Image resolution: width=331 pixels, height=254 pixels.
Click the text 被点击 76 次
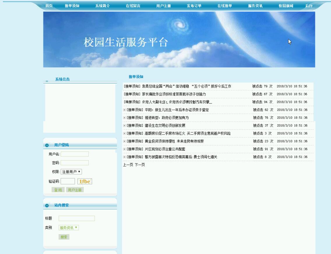pyautogui.click(x=263, y=118)
